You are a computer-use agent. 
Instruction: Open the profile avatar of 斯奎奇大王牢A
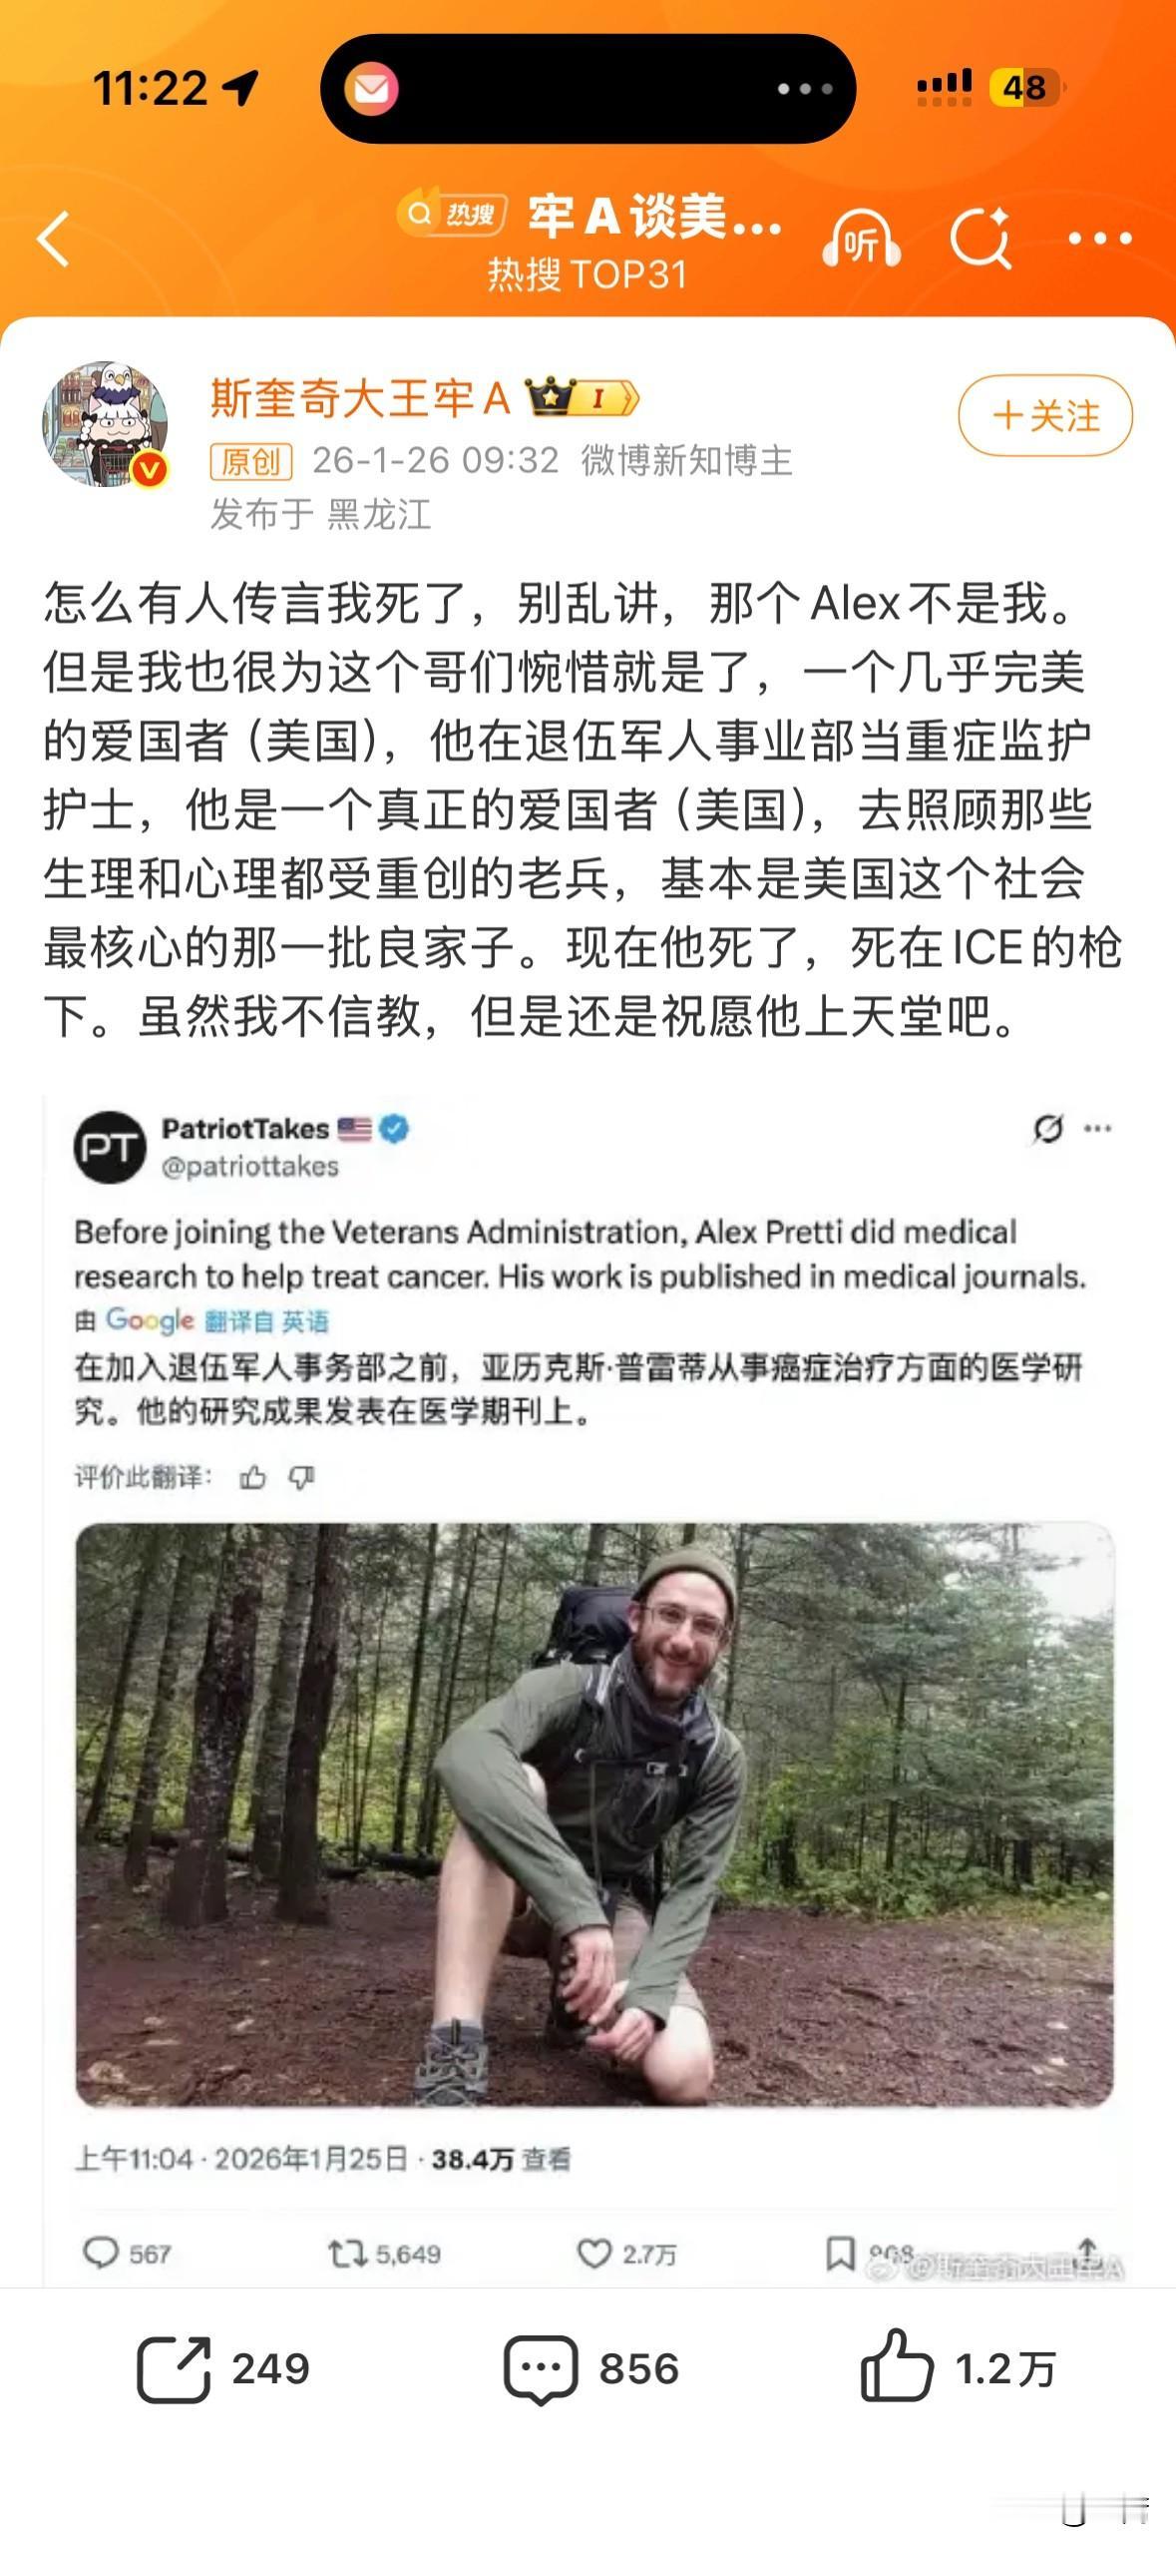(106, 424)
